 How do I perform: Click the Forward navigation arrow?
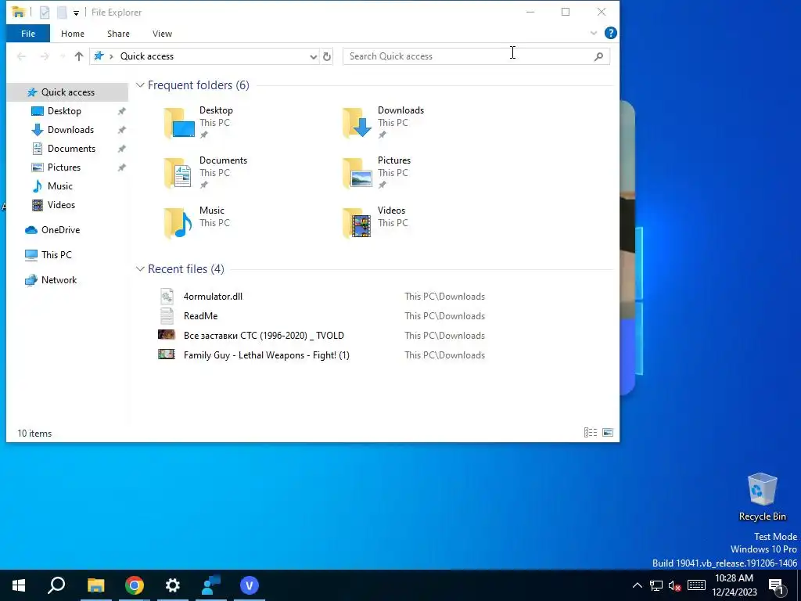coord(45,56)
